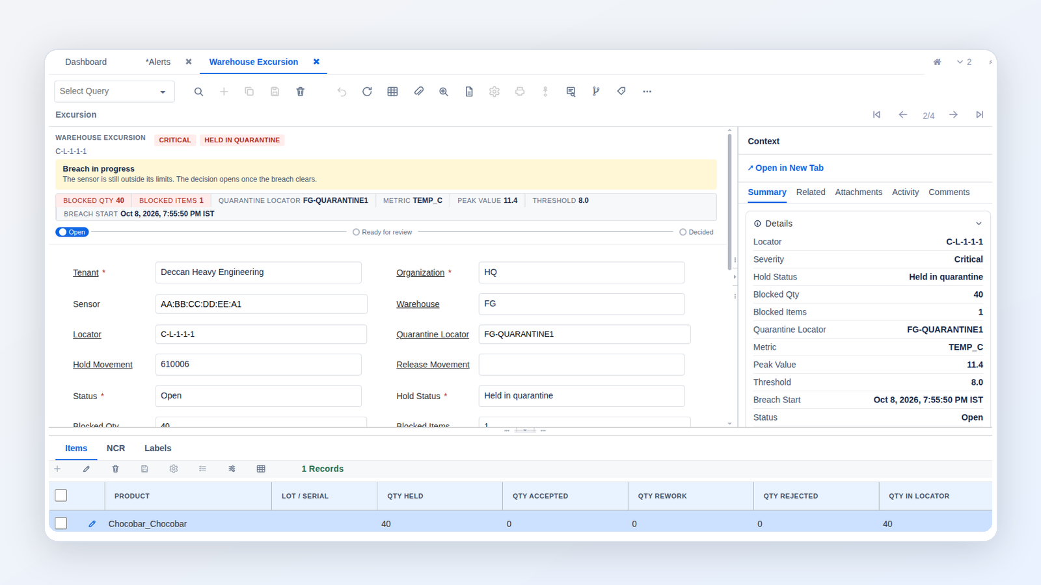The height and width of the screenshot is (585, 1041).
Task: Follow the Hold Movement label link
Action: (103, 365)
